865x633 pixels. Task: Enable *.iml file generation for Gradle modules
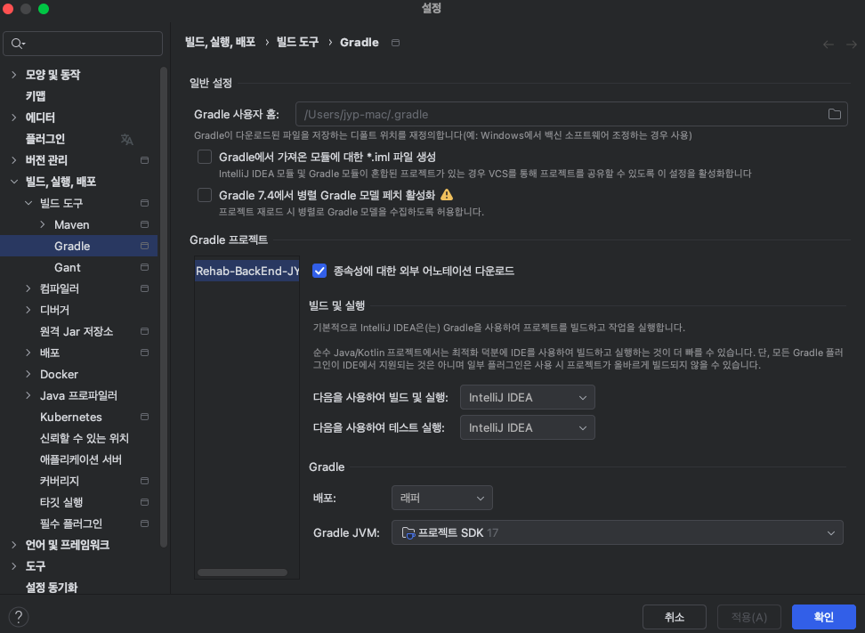click(205, 157)
